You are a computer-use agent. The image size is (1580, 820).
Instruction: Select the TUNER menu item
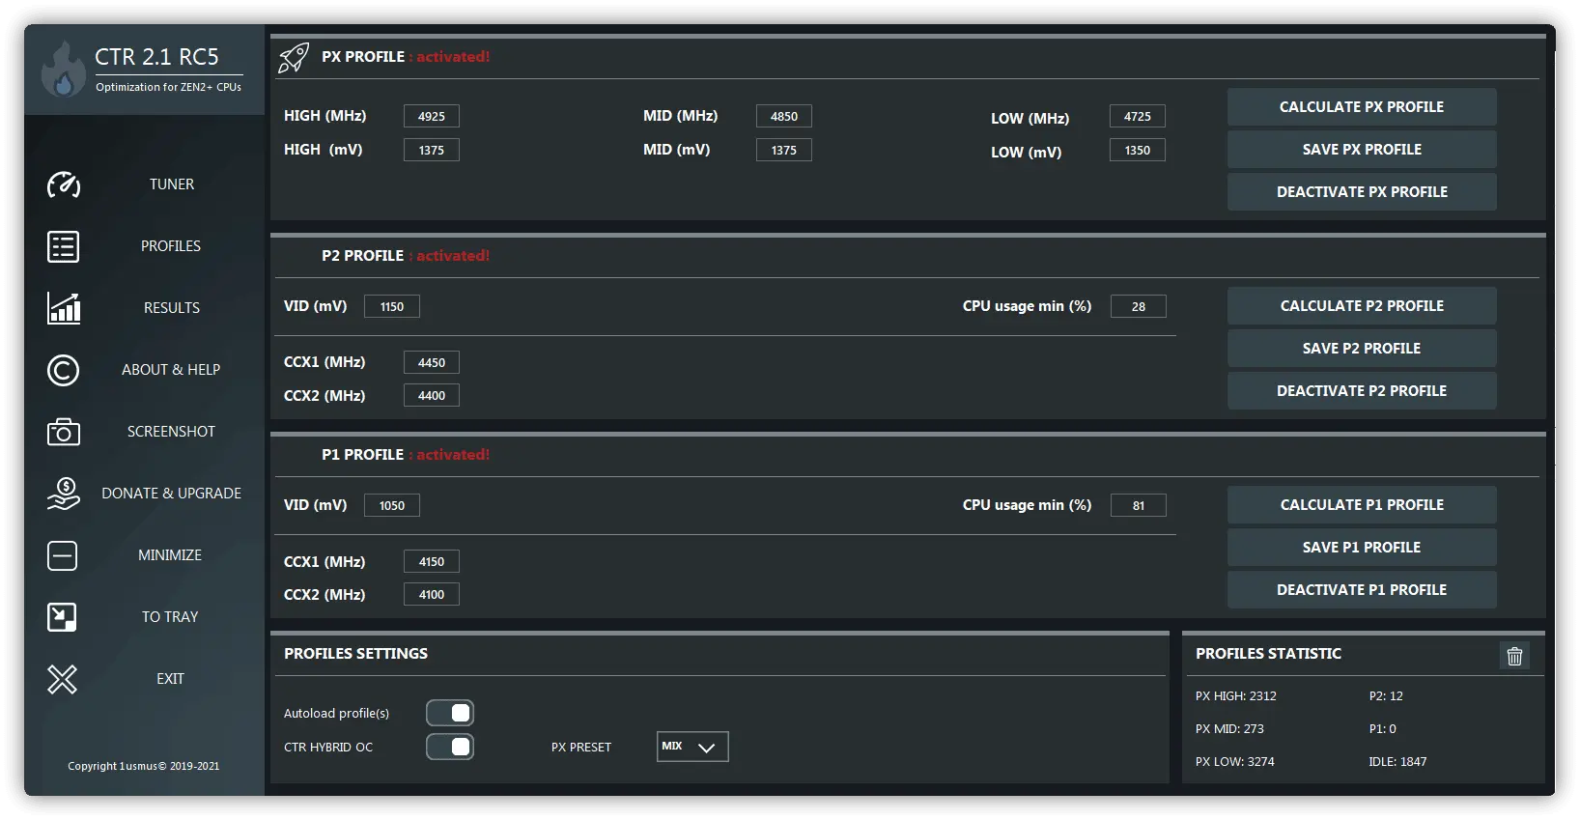172,184
